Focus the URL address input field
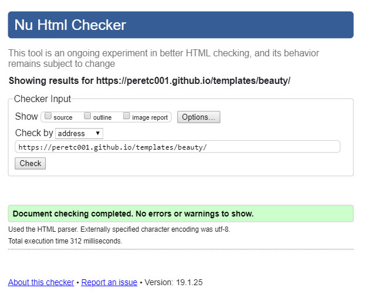Image resolution: width=366 pixels, height=301 pixels. (177, 147)
